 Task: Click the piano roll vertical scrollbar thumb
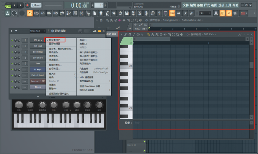click(252, 65)
